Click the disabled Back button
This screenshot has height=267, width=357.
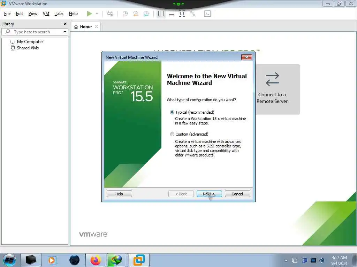pos(181,194)
